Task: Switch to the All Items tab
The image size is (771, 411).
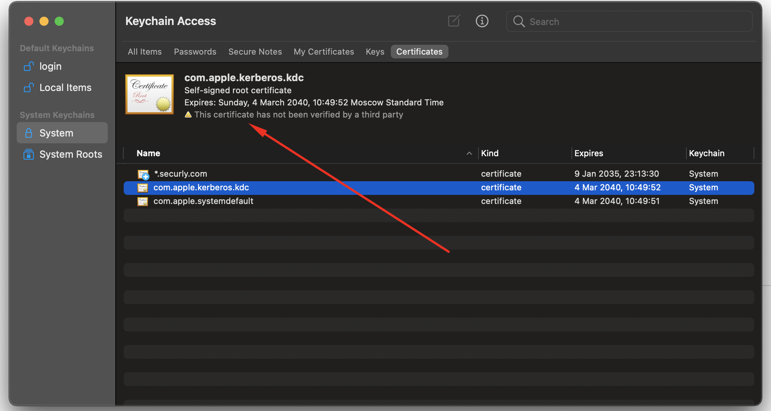Action: tap(145, 52)
